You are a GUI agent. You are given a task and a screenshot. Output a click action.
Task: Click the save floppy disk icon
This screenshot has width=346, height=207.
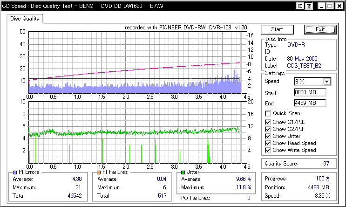click(x=309, y=6)
